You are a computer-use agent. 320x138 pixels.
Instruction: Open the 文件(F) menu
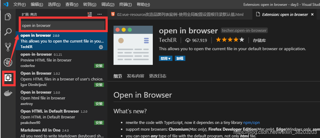coord(20,5)
